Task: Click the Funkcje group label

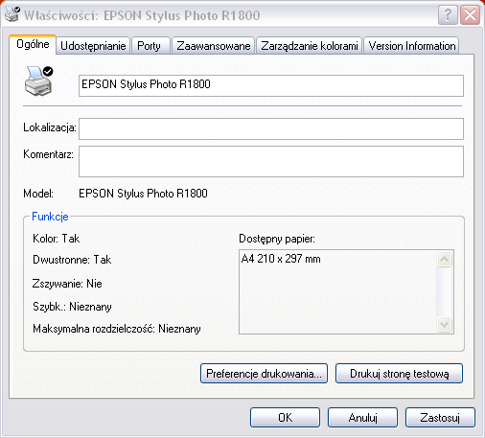Action: pos(50,217)
